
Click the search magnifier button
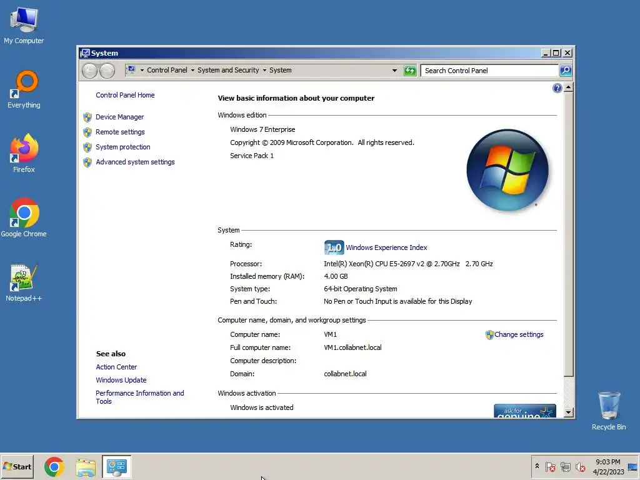pos(565,71)
